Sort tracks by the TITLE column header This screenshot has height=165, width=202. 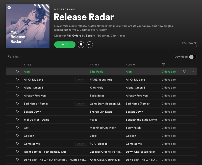(x=28, y=65)
